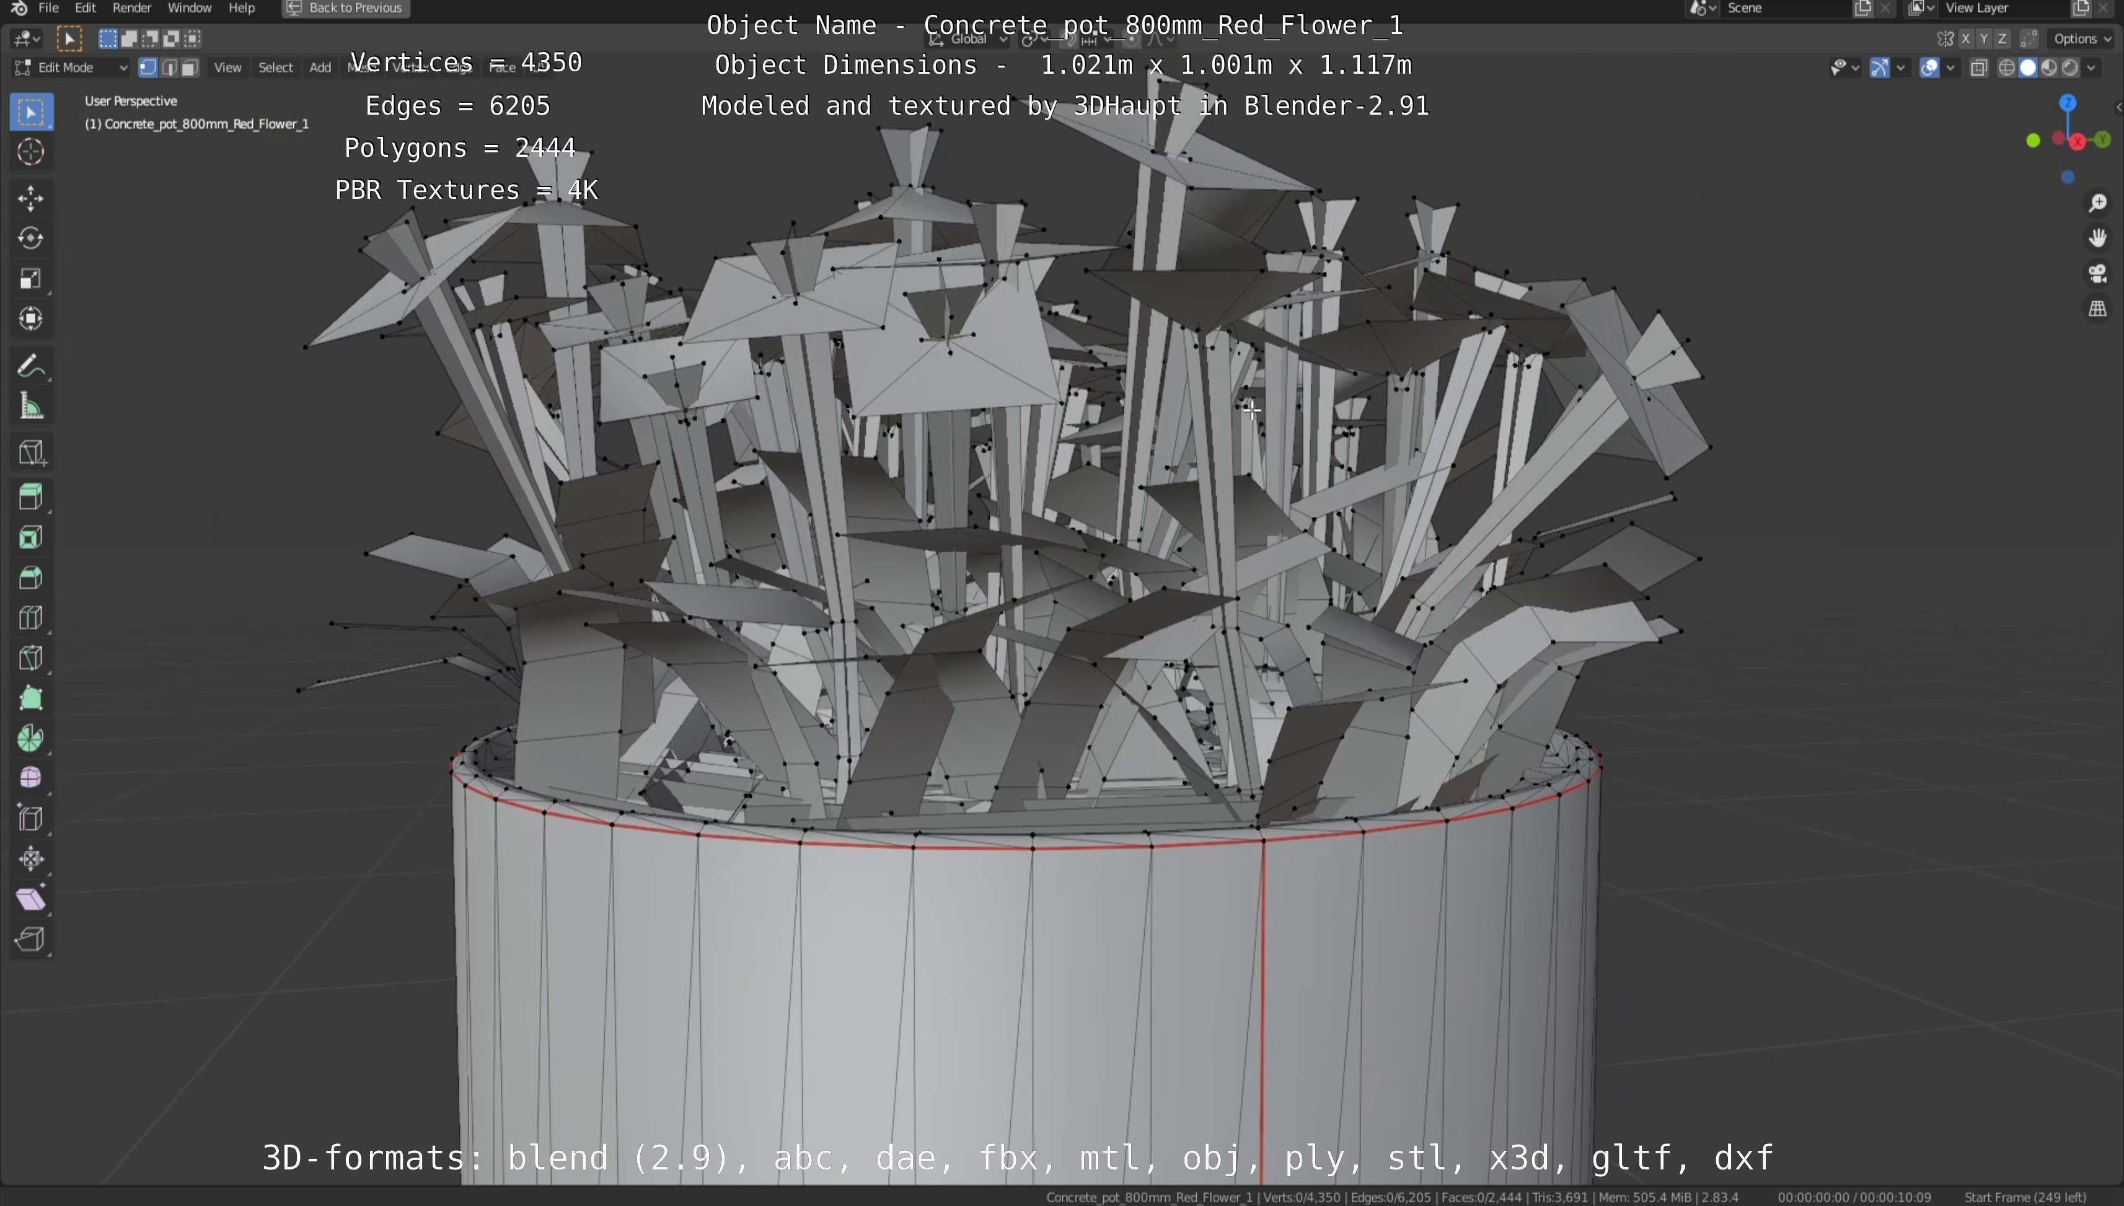Open object type visibility dropdown
The image size is (2124, 1206).
1845,68
